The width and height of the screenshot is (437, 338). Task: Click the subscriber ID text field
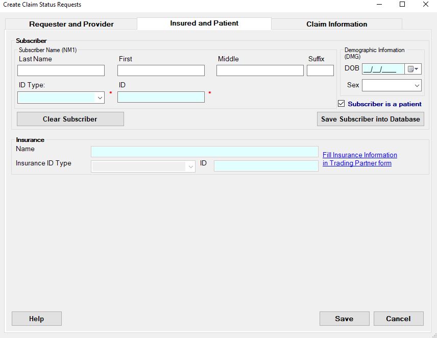pos(161,97)
